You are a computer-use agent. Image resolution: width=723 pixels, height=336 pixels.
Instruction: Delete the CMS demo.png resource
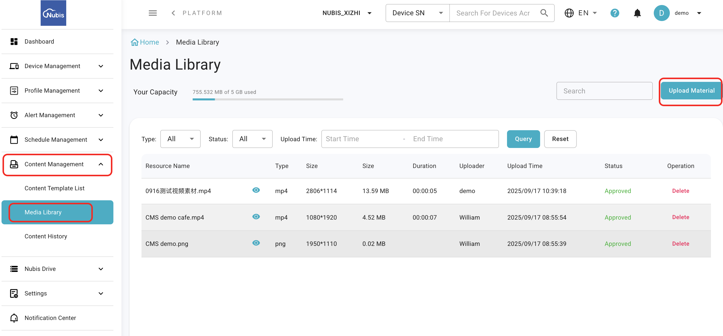click(680, 244)
